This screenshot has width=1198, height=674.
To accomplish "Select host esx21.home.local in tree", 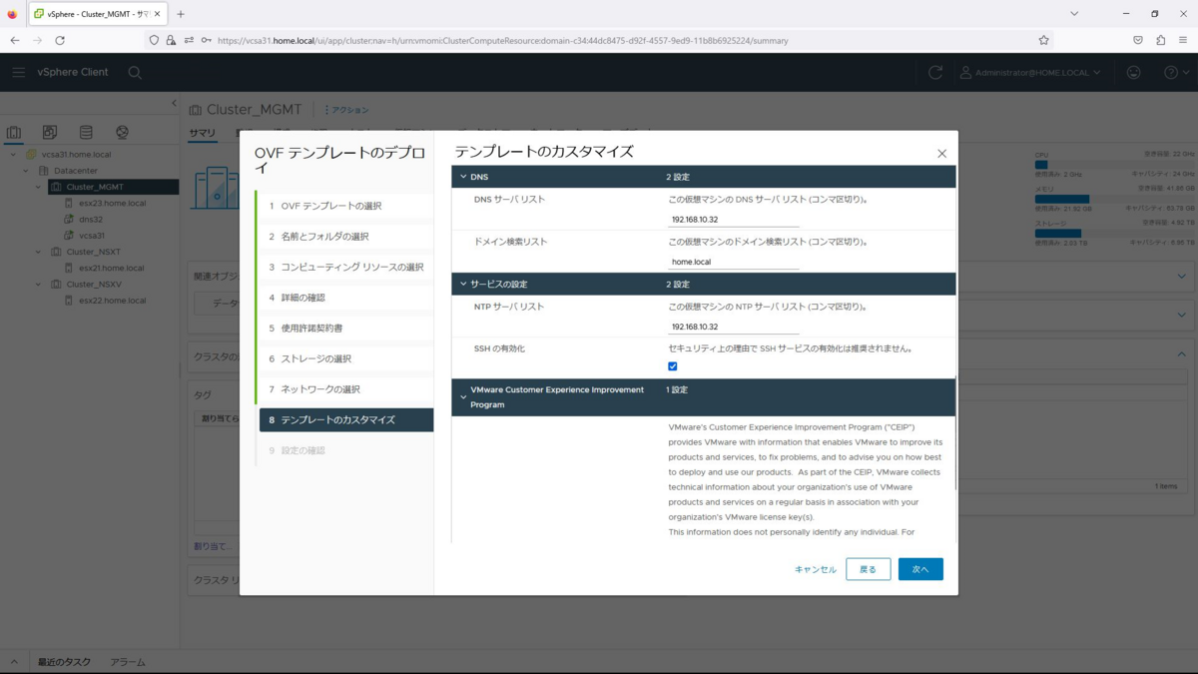I will 111,268.
